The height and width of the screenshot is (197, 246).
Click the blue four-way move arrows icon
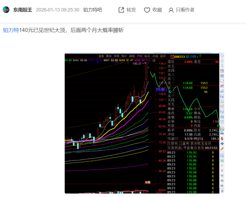click(x=222, y=143)
